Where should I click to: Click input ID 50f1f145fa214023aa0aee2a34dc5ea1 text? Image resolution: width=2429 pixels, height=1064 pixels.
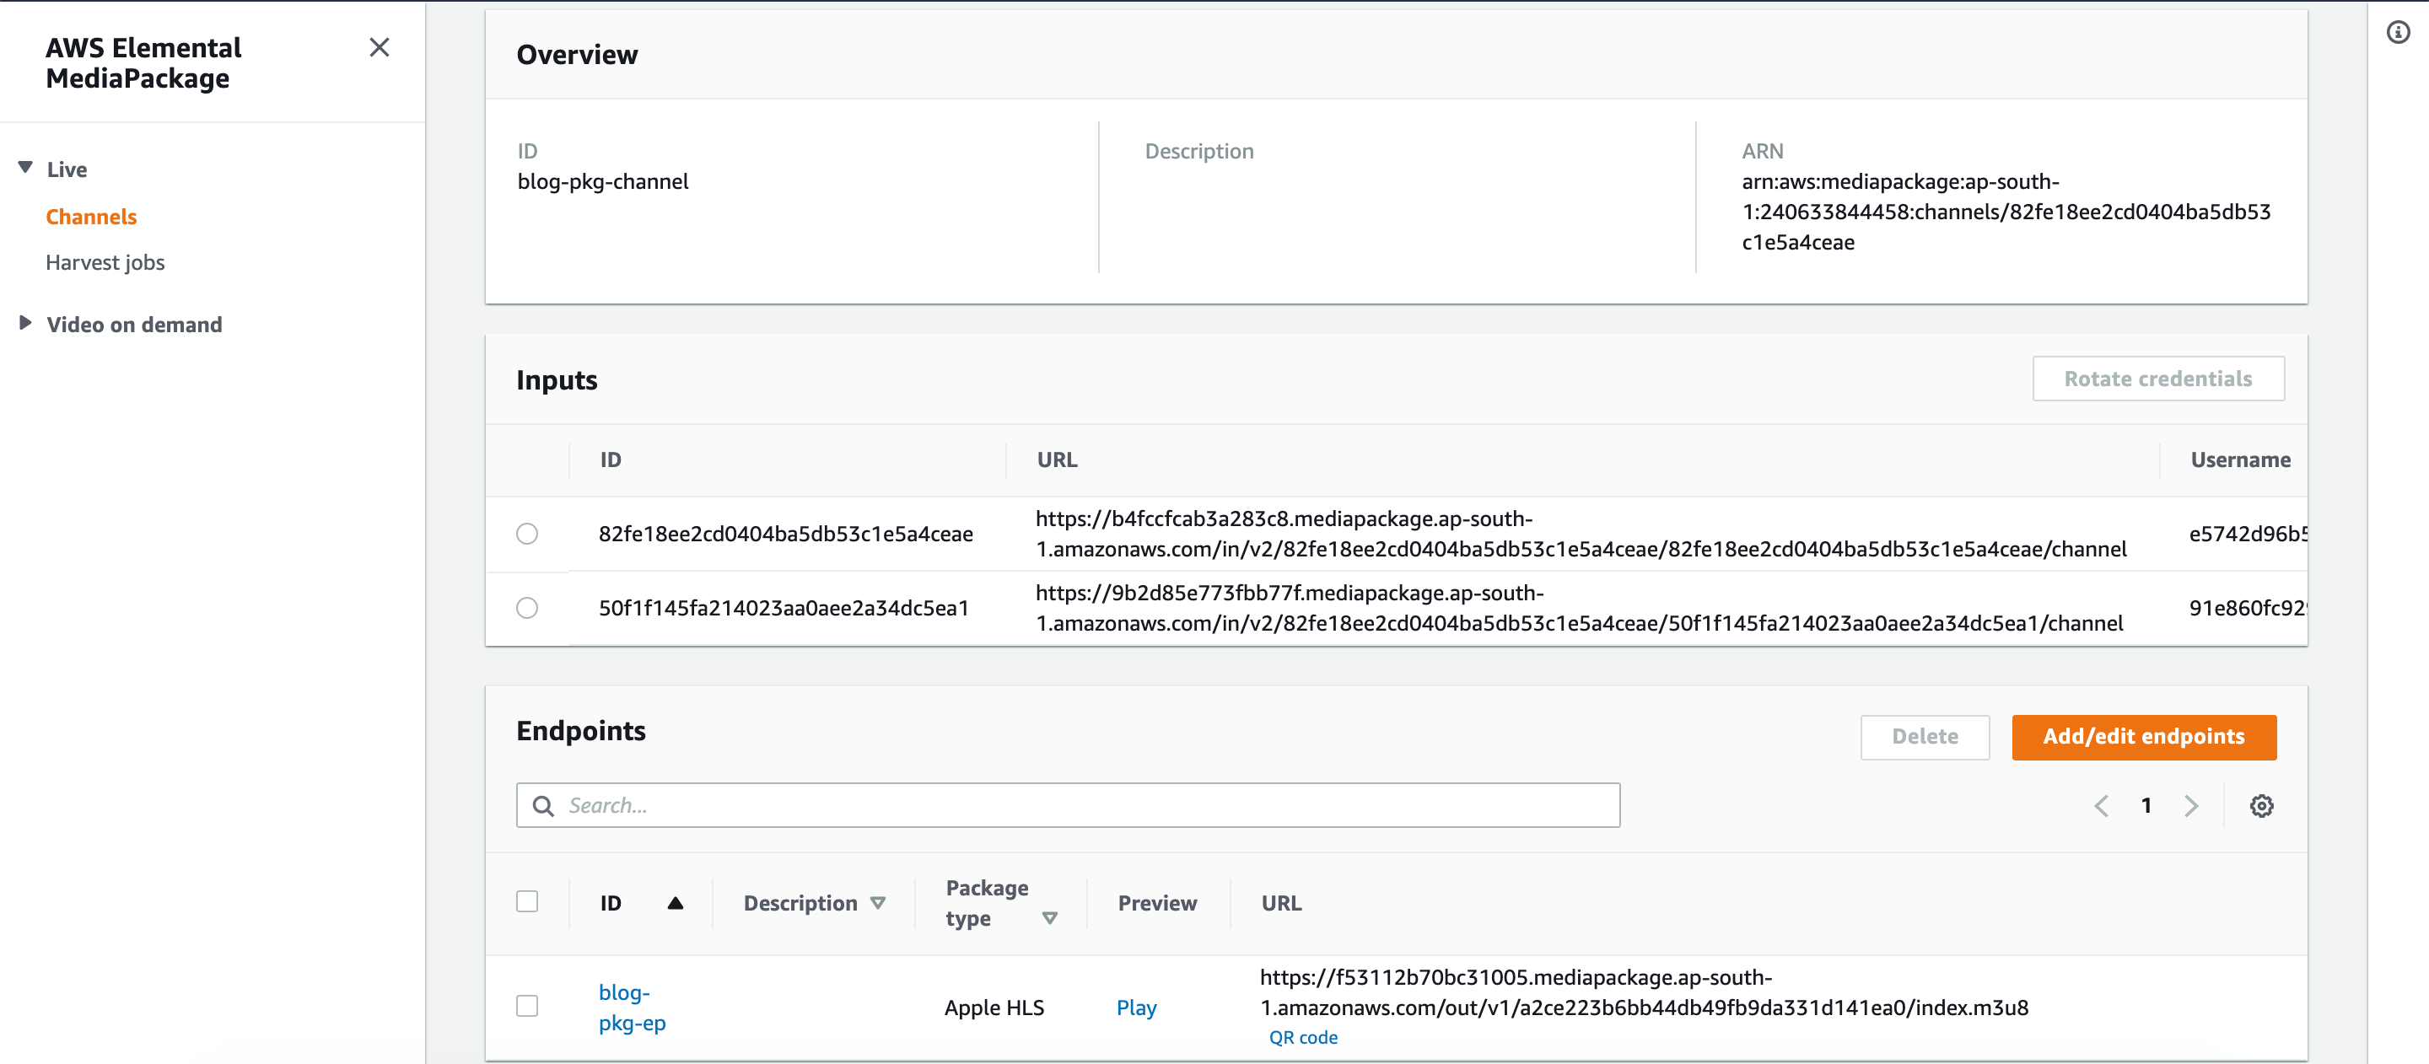pyautogui.click(x=784, y=608)
